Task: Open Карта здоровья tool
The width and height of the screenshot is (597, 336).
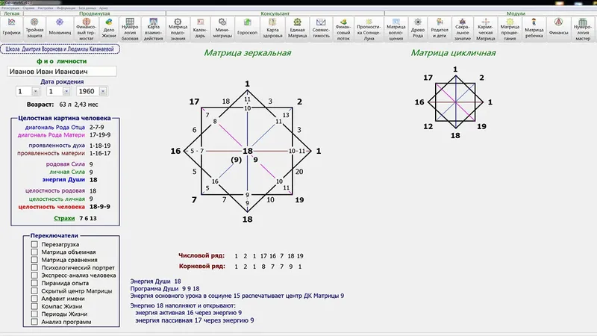Action: coord(272,29)
